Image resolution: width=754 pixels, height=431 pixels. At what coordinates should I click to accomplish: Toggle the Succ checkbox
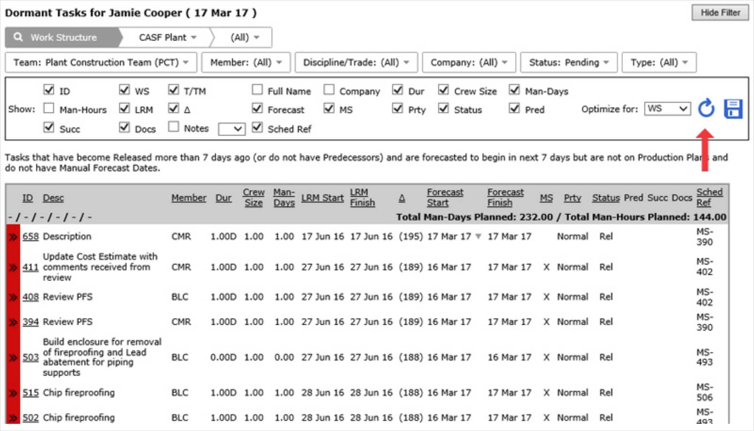(x=49, y=127)
